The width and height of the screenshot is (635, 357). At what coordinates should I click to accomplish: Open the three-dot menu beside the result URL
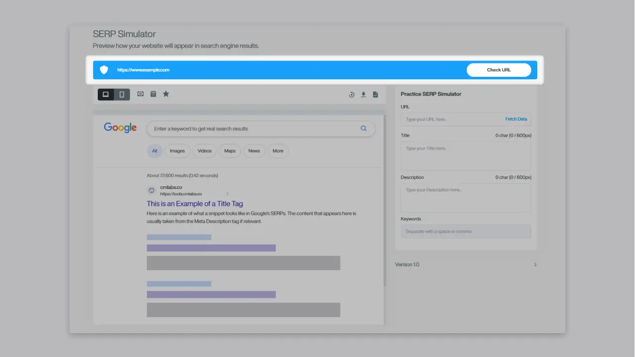tap(227, 193)
